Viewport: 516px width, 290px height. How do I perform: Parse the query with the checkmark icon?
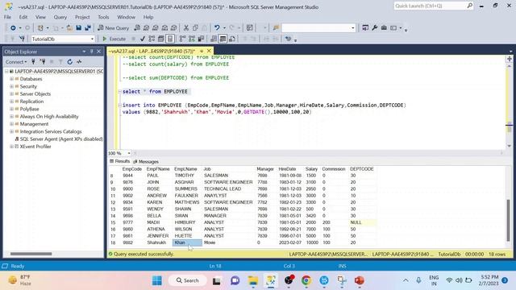tap(143, 39)
